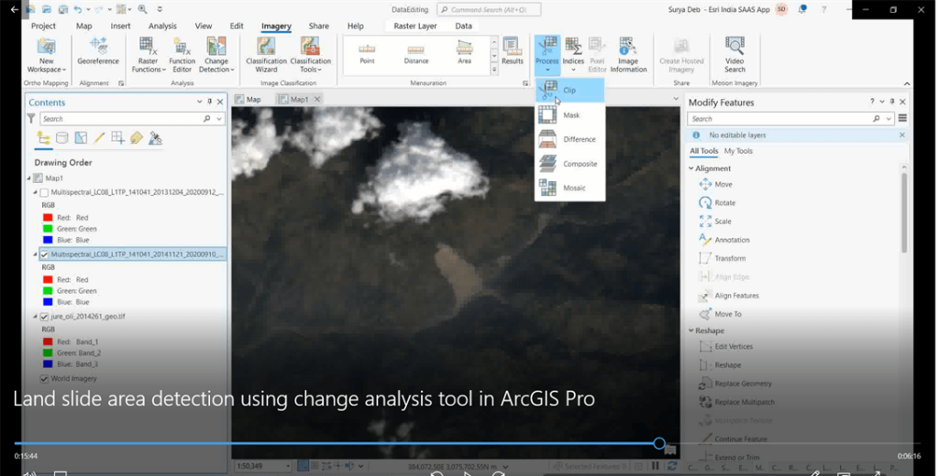Image resolution: width=939 pixels, height=476 pixels.
Task: Open the map scale 1:50,349 dropdown
Action: (288, 467)
